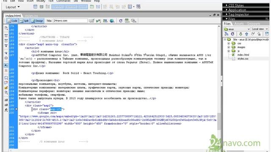This screenshot has height=152, width=271.
Task: Collapse code block at line 199
Action: [x=16, y=109]
